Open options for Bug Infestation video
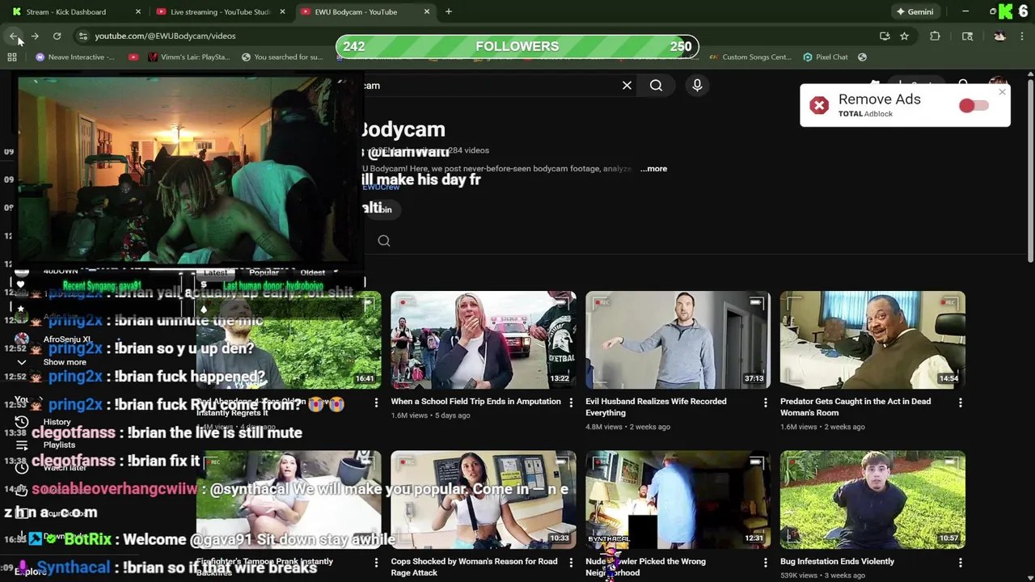The height and width of the screenshot is (582, 1035). coord(961,563)
